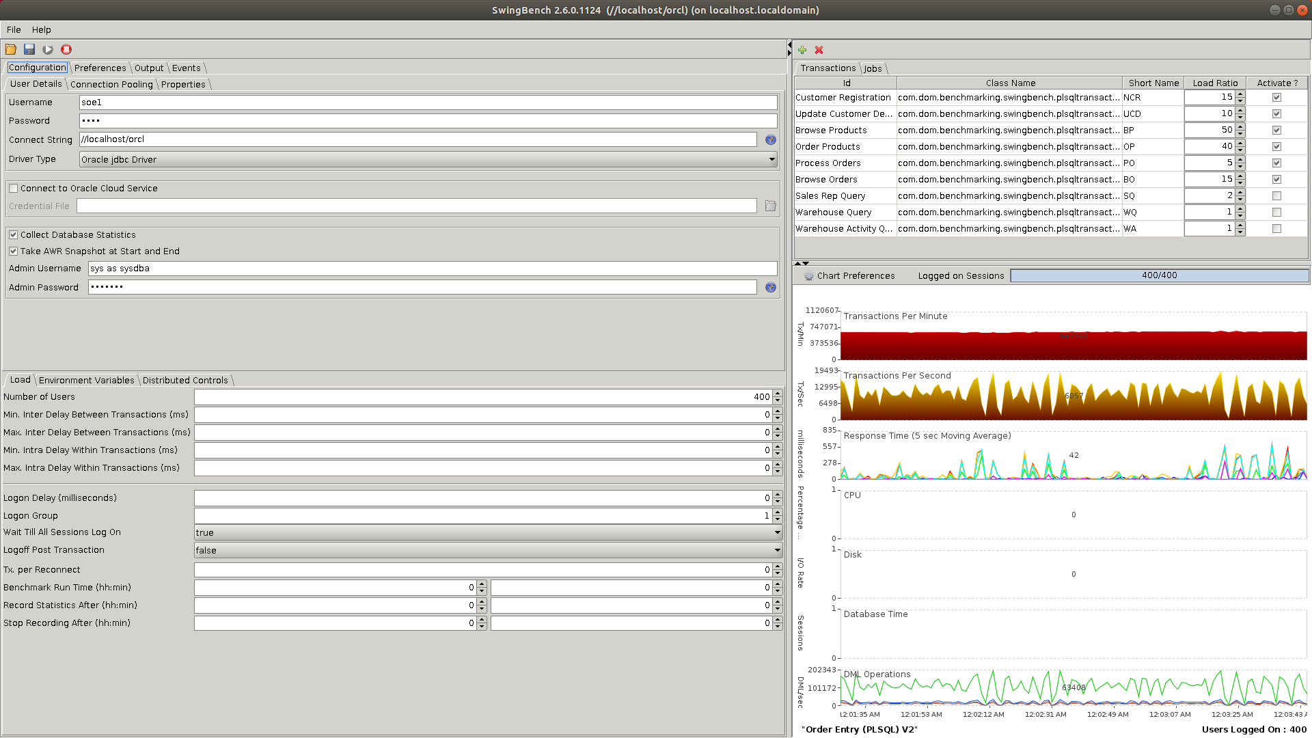Click the save configuration disk icon
This screenshot has width=1312, height=738.
(x=29, y=49)
